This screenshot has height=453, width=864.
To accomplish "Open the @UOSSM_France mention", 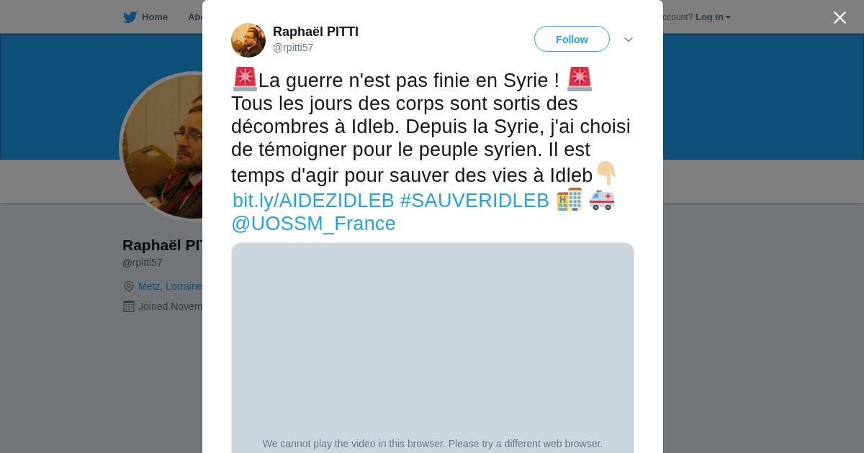I will pyautogui.click(x=313, y=224).
